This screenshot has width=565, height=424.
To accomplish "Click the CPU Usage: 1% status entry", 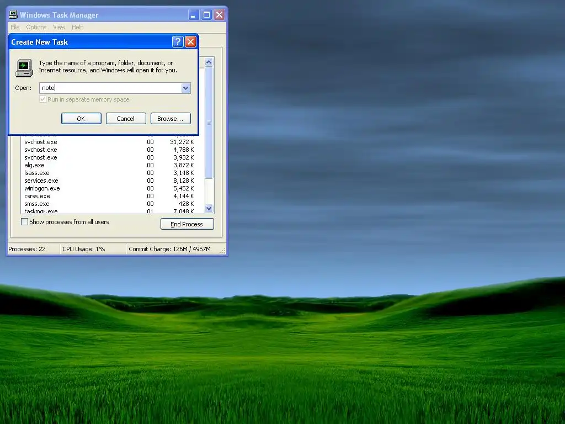I will 93,249.
